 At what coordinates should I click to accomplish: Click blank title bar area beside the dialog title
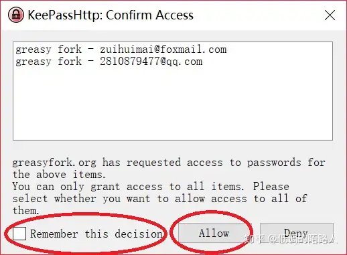pyautogui.click(x=257, y=15)
